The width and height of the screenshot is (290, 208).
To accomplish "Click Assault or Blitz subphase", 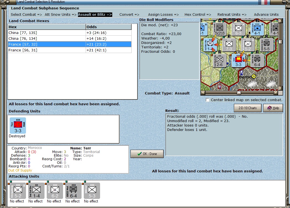I will [95, 14].
